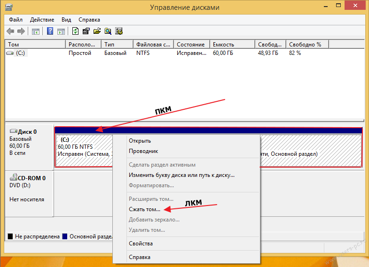
Task: Click the Forward arrow in toolbar
Action: (x=21, y=31)
